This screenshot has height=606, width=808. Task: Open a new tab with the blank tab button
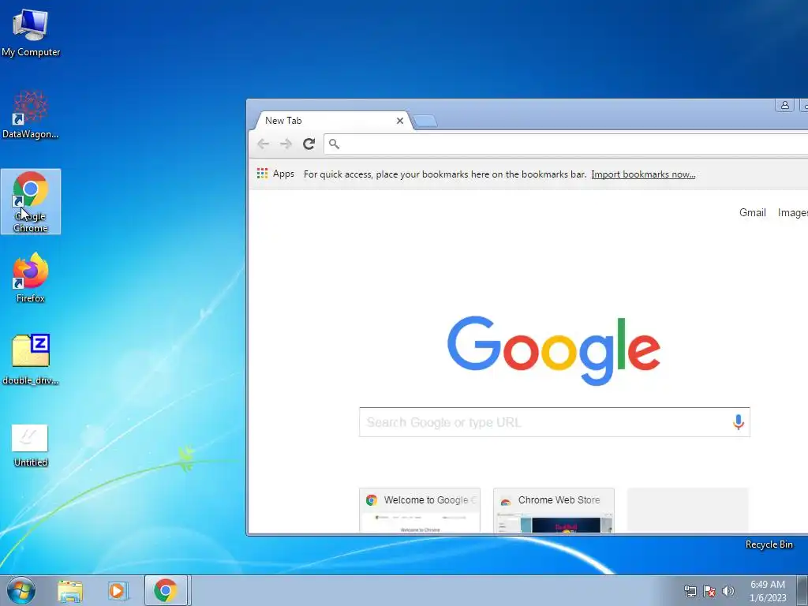425,122
